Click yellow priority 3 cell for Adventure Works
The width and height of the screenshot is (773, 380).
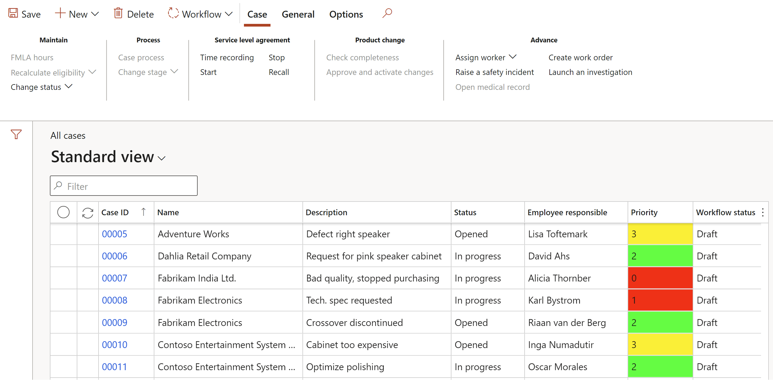point(660,234)
